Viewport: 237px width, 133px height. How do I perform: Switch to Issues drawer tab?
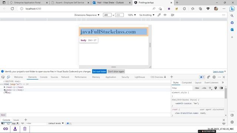tap(16, 120)
